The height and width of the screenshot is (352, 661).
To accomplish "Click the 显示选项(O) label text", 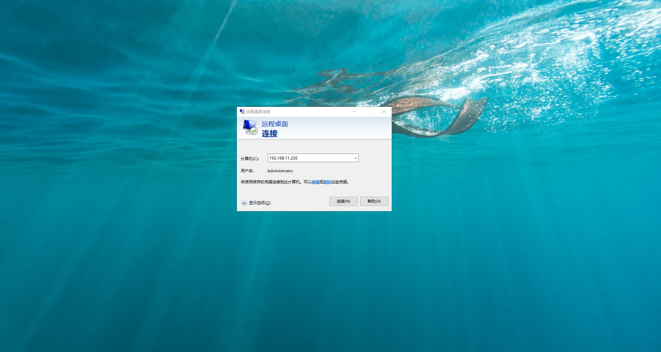I will (259, 203).
